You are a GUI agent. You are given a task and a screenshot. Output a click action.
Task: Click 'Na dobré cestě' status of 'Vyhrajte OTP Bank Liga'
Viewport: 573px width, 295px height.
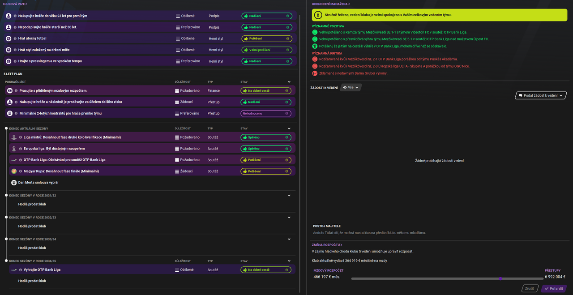point(266,270)
